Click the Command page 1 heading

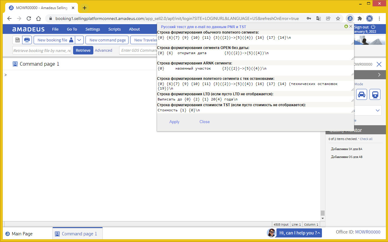[39, 64]
